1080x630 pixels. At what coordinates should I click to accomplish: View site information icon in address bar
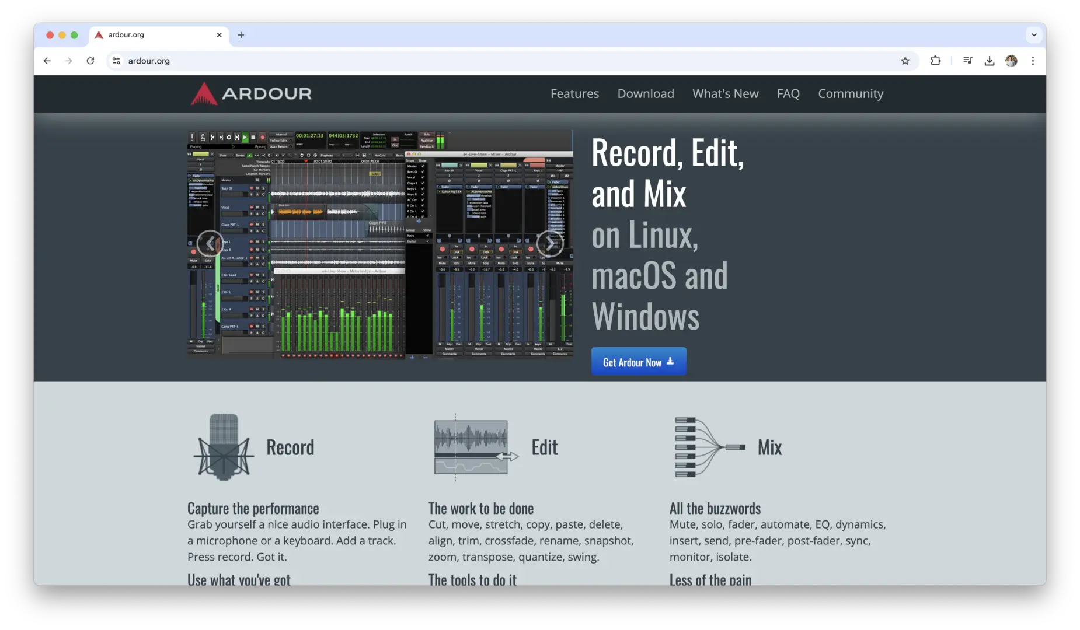116,61
